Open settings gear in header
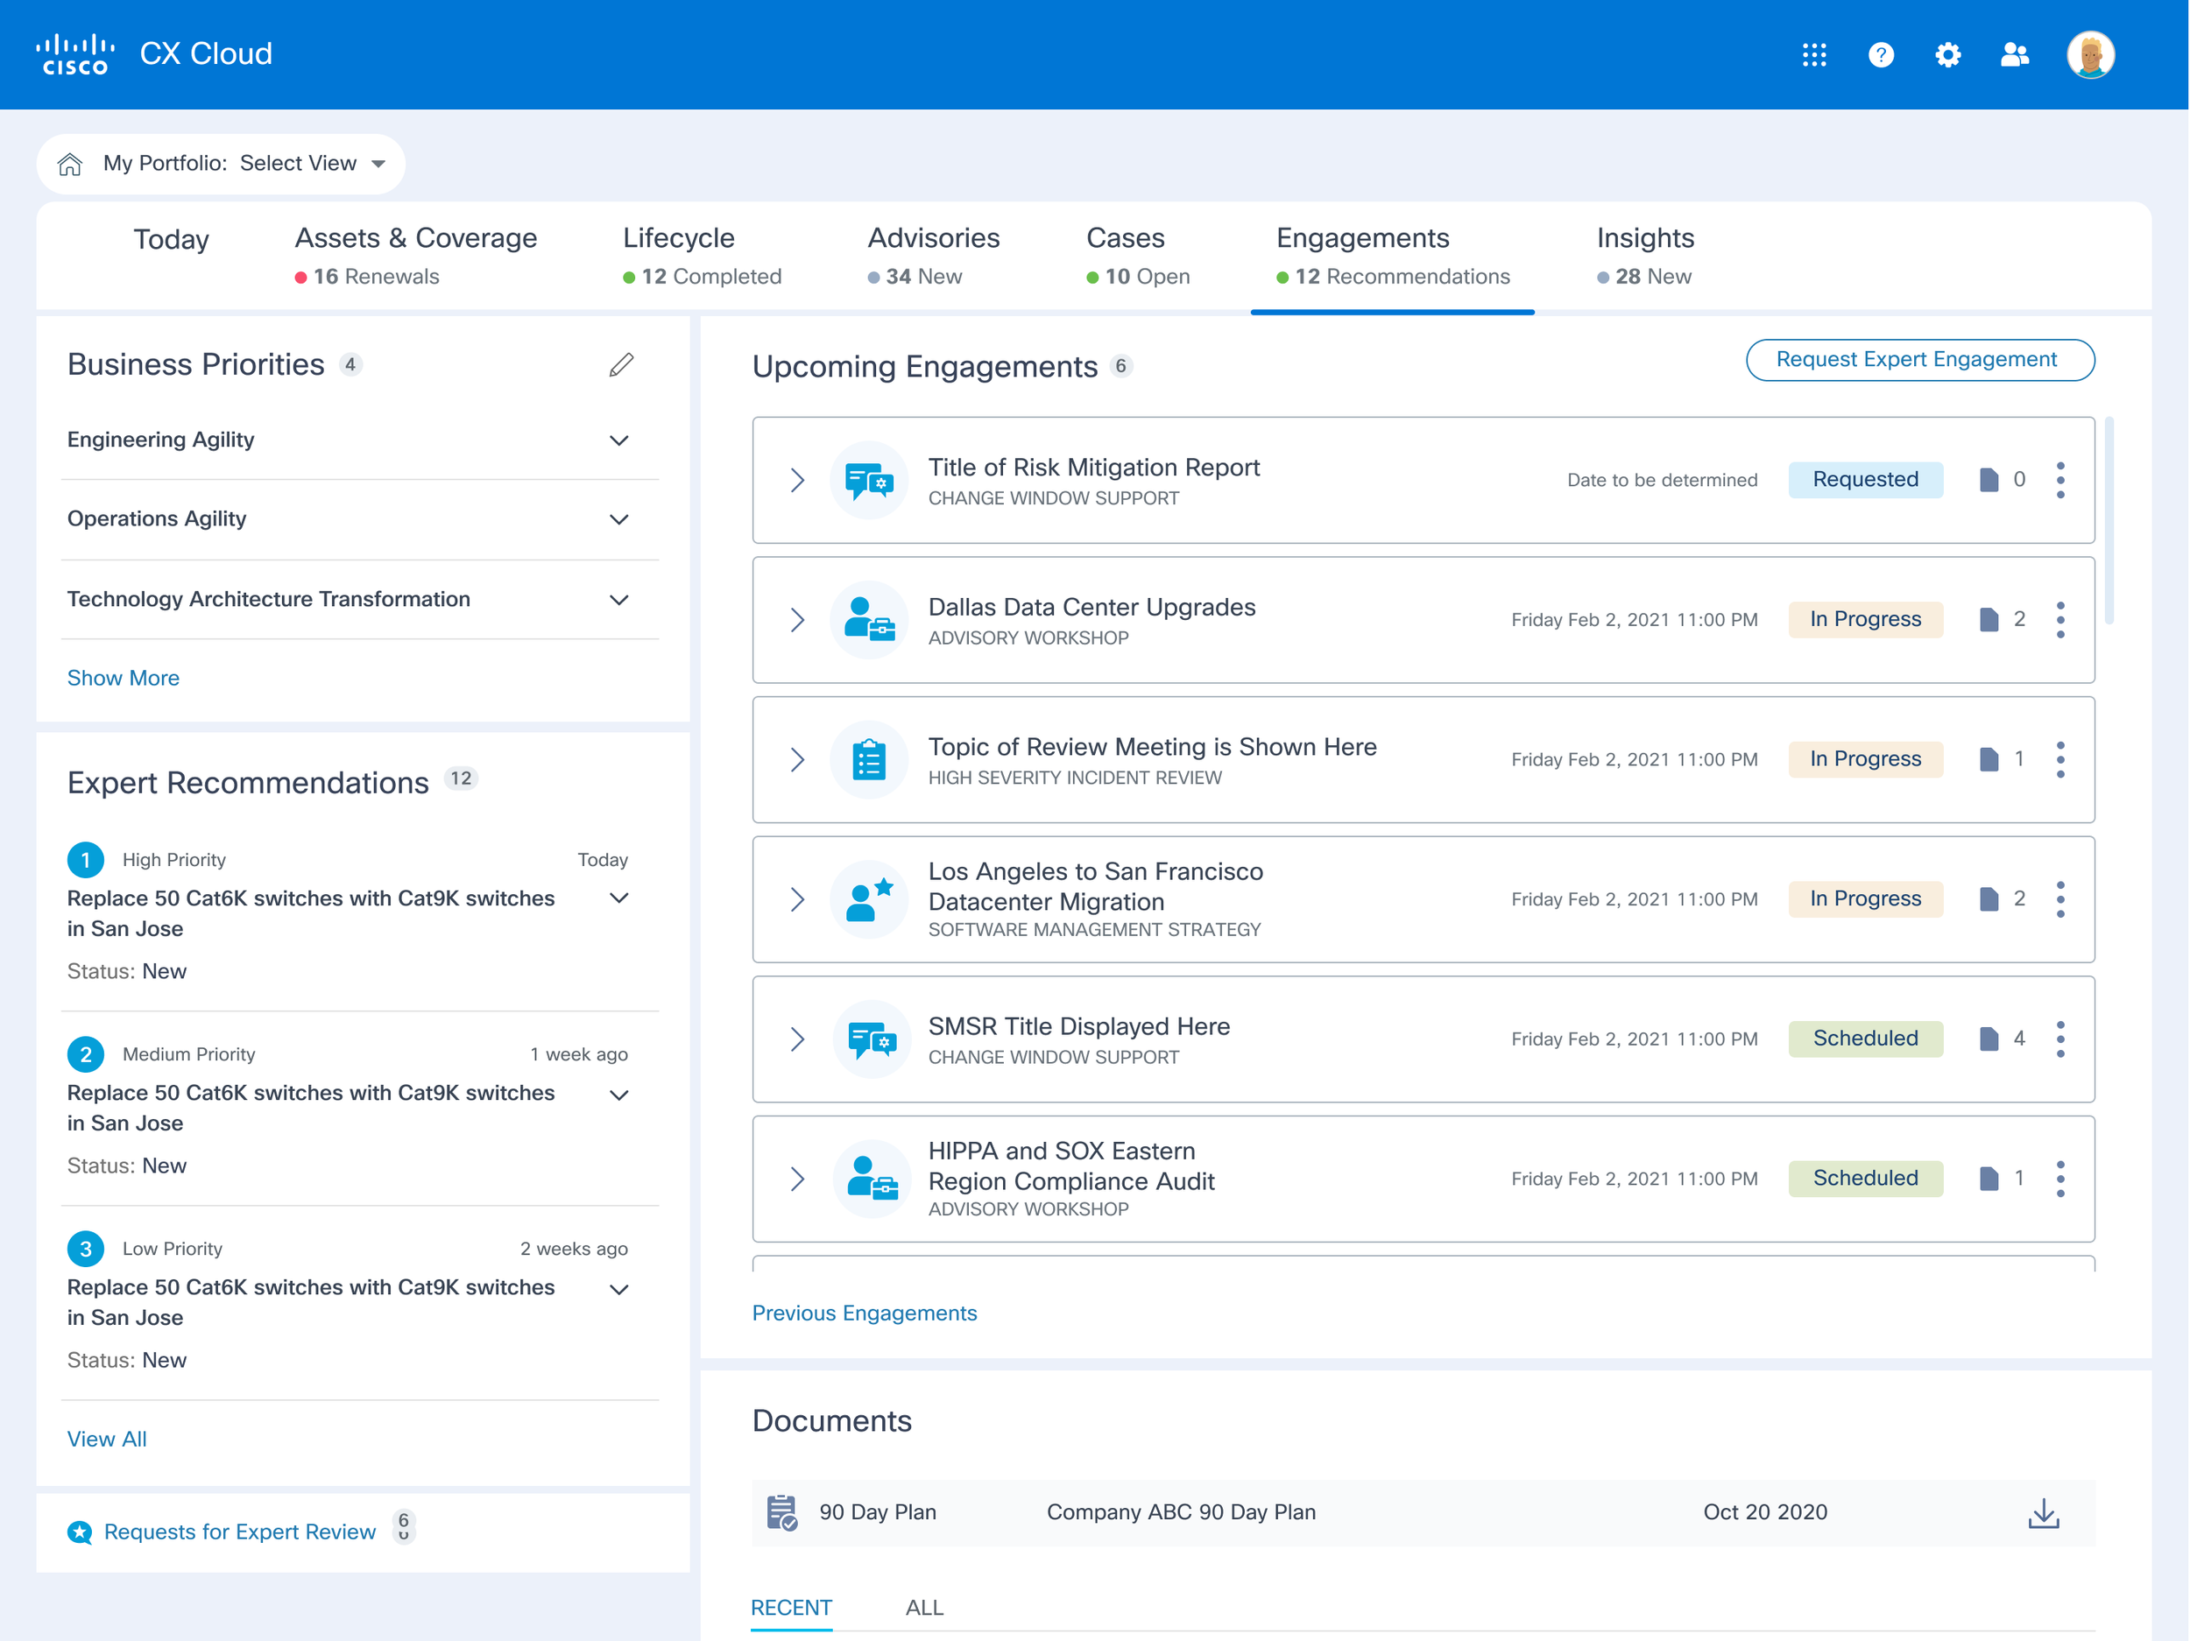This screenshot has width=2190, height=1641. click(1947, 54)
